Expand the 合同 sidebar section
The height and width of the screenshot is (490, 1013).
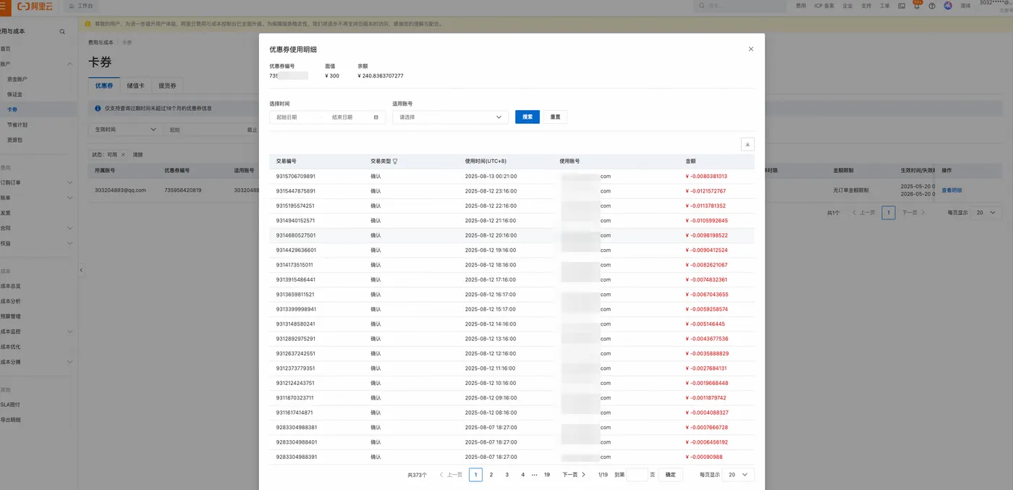click(x=69, y=228)
